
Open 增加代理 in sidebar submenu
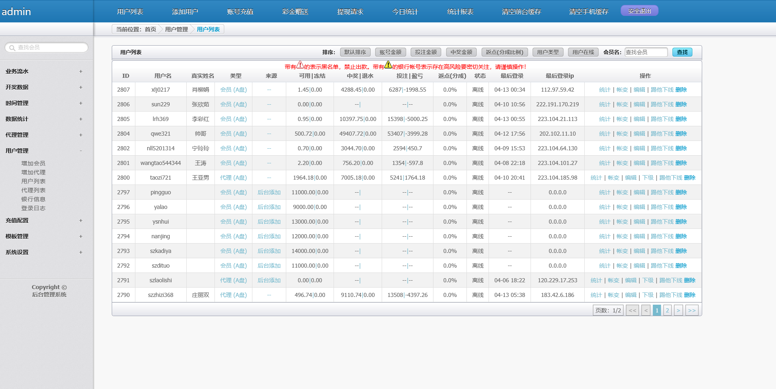point(33,172)
